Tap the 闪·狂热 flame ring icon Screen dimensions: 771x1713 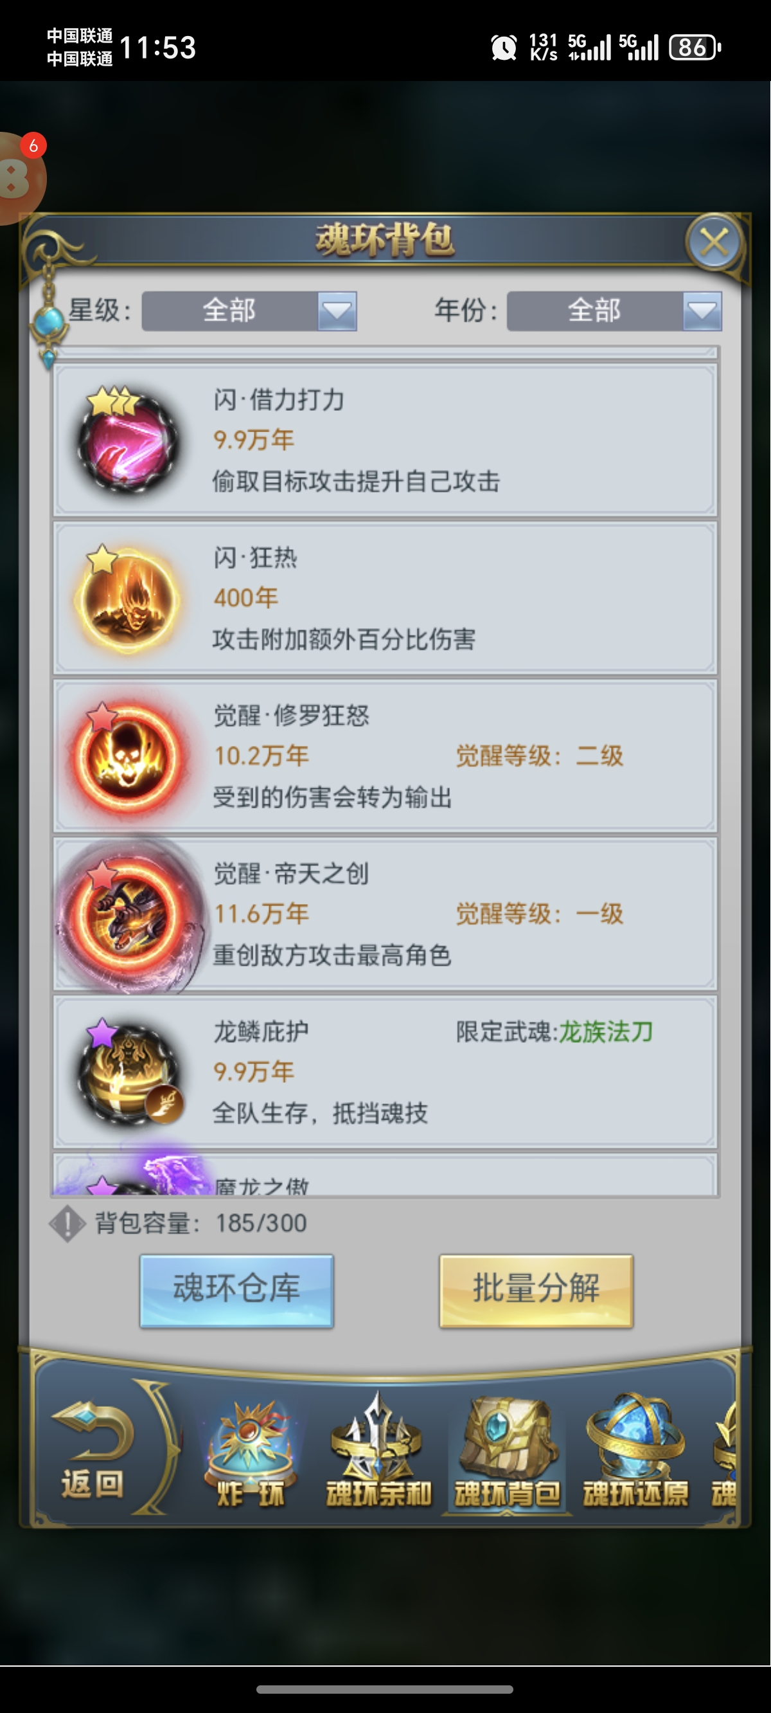pos(128,599)
